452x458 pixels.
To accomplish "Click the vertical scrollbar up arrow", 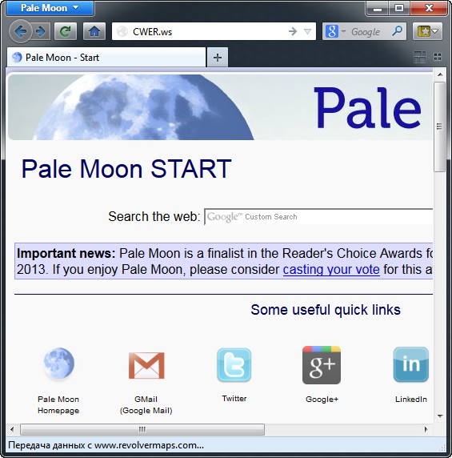I will tap(440, 74).
